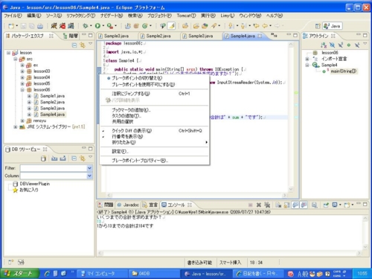Screen dimensions: 372x279
Task: Choose ブックマークの追加 context menu entry
Action: pyautogui.click(x=154, y=110)
